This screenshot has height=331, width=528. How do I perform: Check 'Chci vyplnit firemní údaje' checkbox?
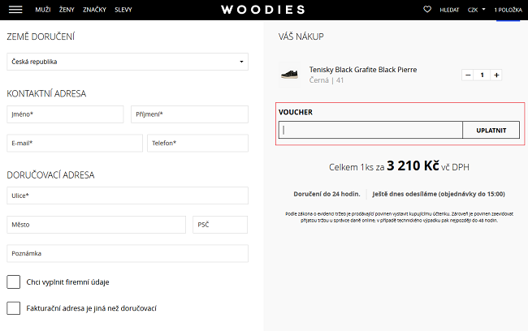pyautogui.click(x=14, y=282)
